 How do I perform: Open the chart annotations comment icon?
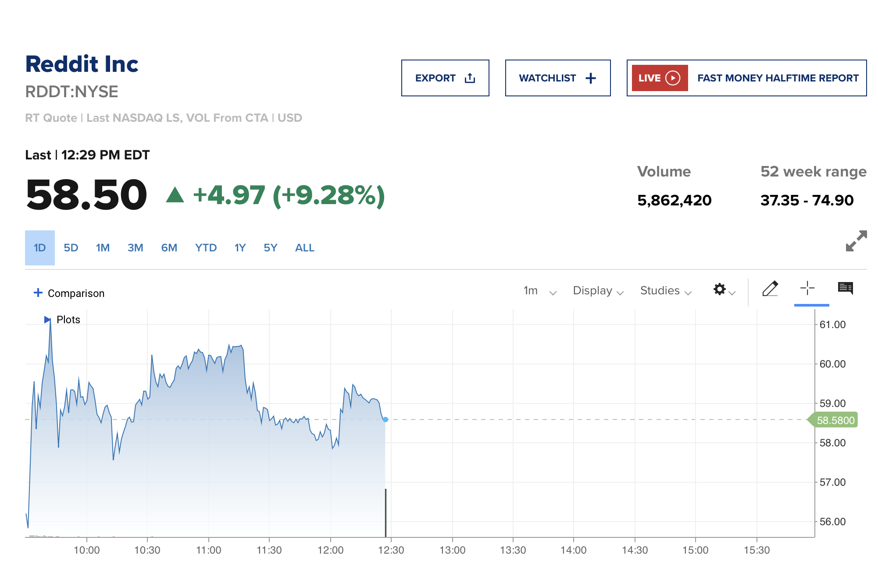845,288
